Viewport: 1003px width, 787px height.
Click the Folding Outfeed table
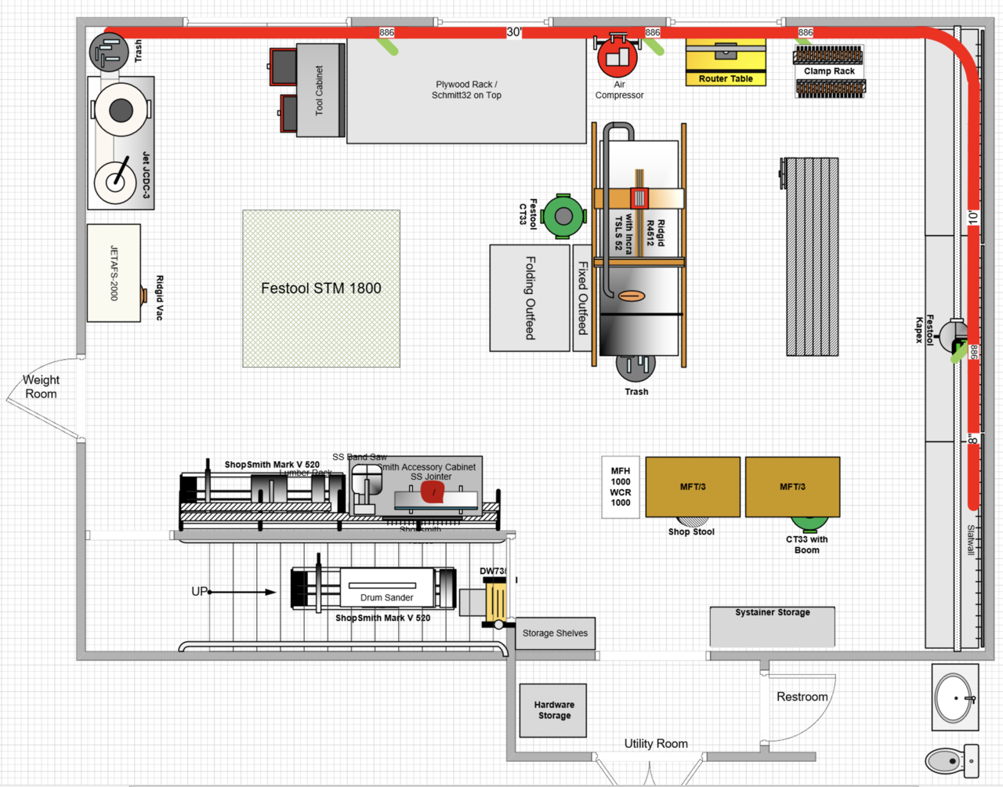[x=530, y=298]
